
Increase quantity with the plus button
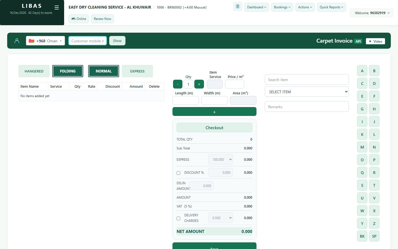[199, 84]
